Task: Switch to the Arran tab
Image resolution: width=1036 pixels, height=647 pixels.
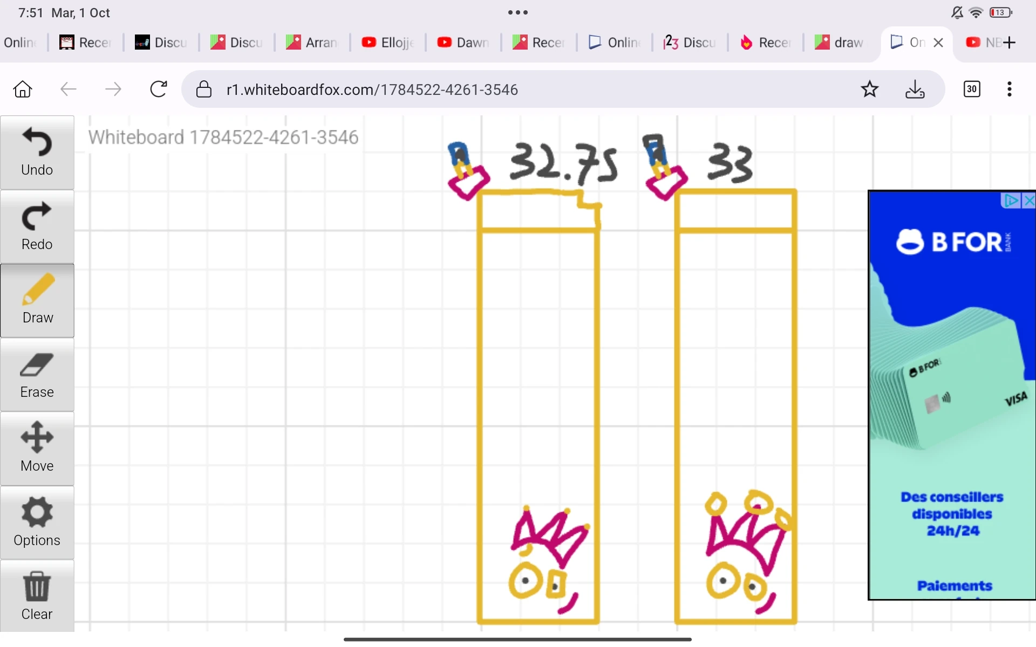Action: [312, 43]
